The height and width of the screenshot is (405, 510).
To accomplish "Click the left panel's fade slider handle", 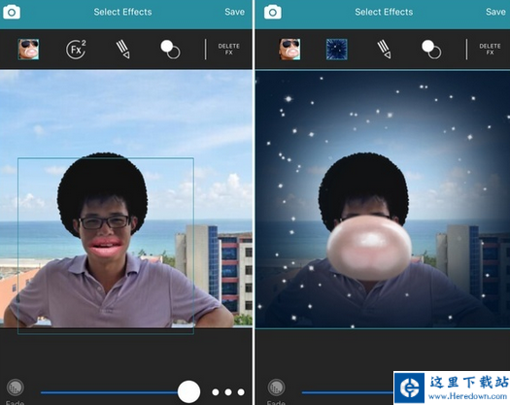I will 188,392.
